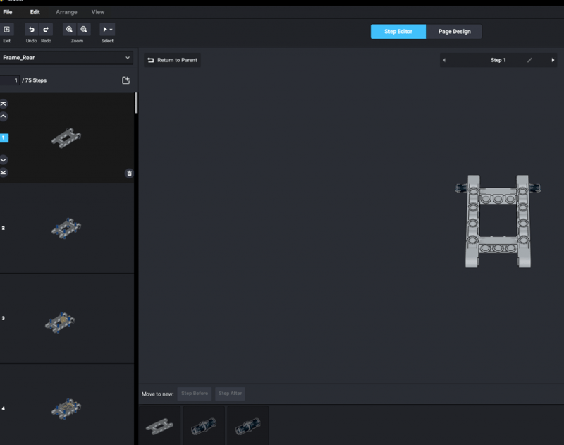Open the Select tool arrow dropdown
This screenshot has width=564, height=445.
pos(107,30)
